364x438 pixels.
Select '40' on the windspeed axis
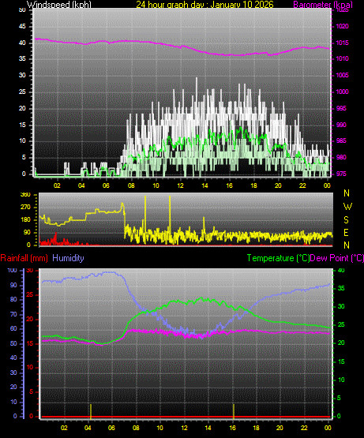point(22,43)
